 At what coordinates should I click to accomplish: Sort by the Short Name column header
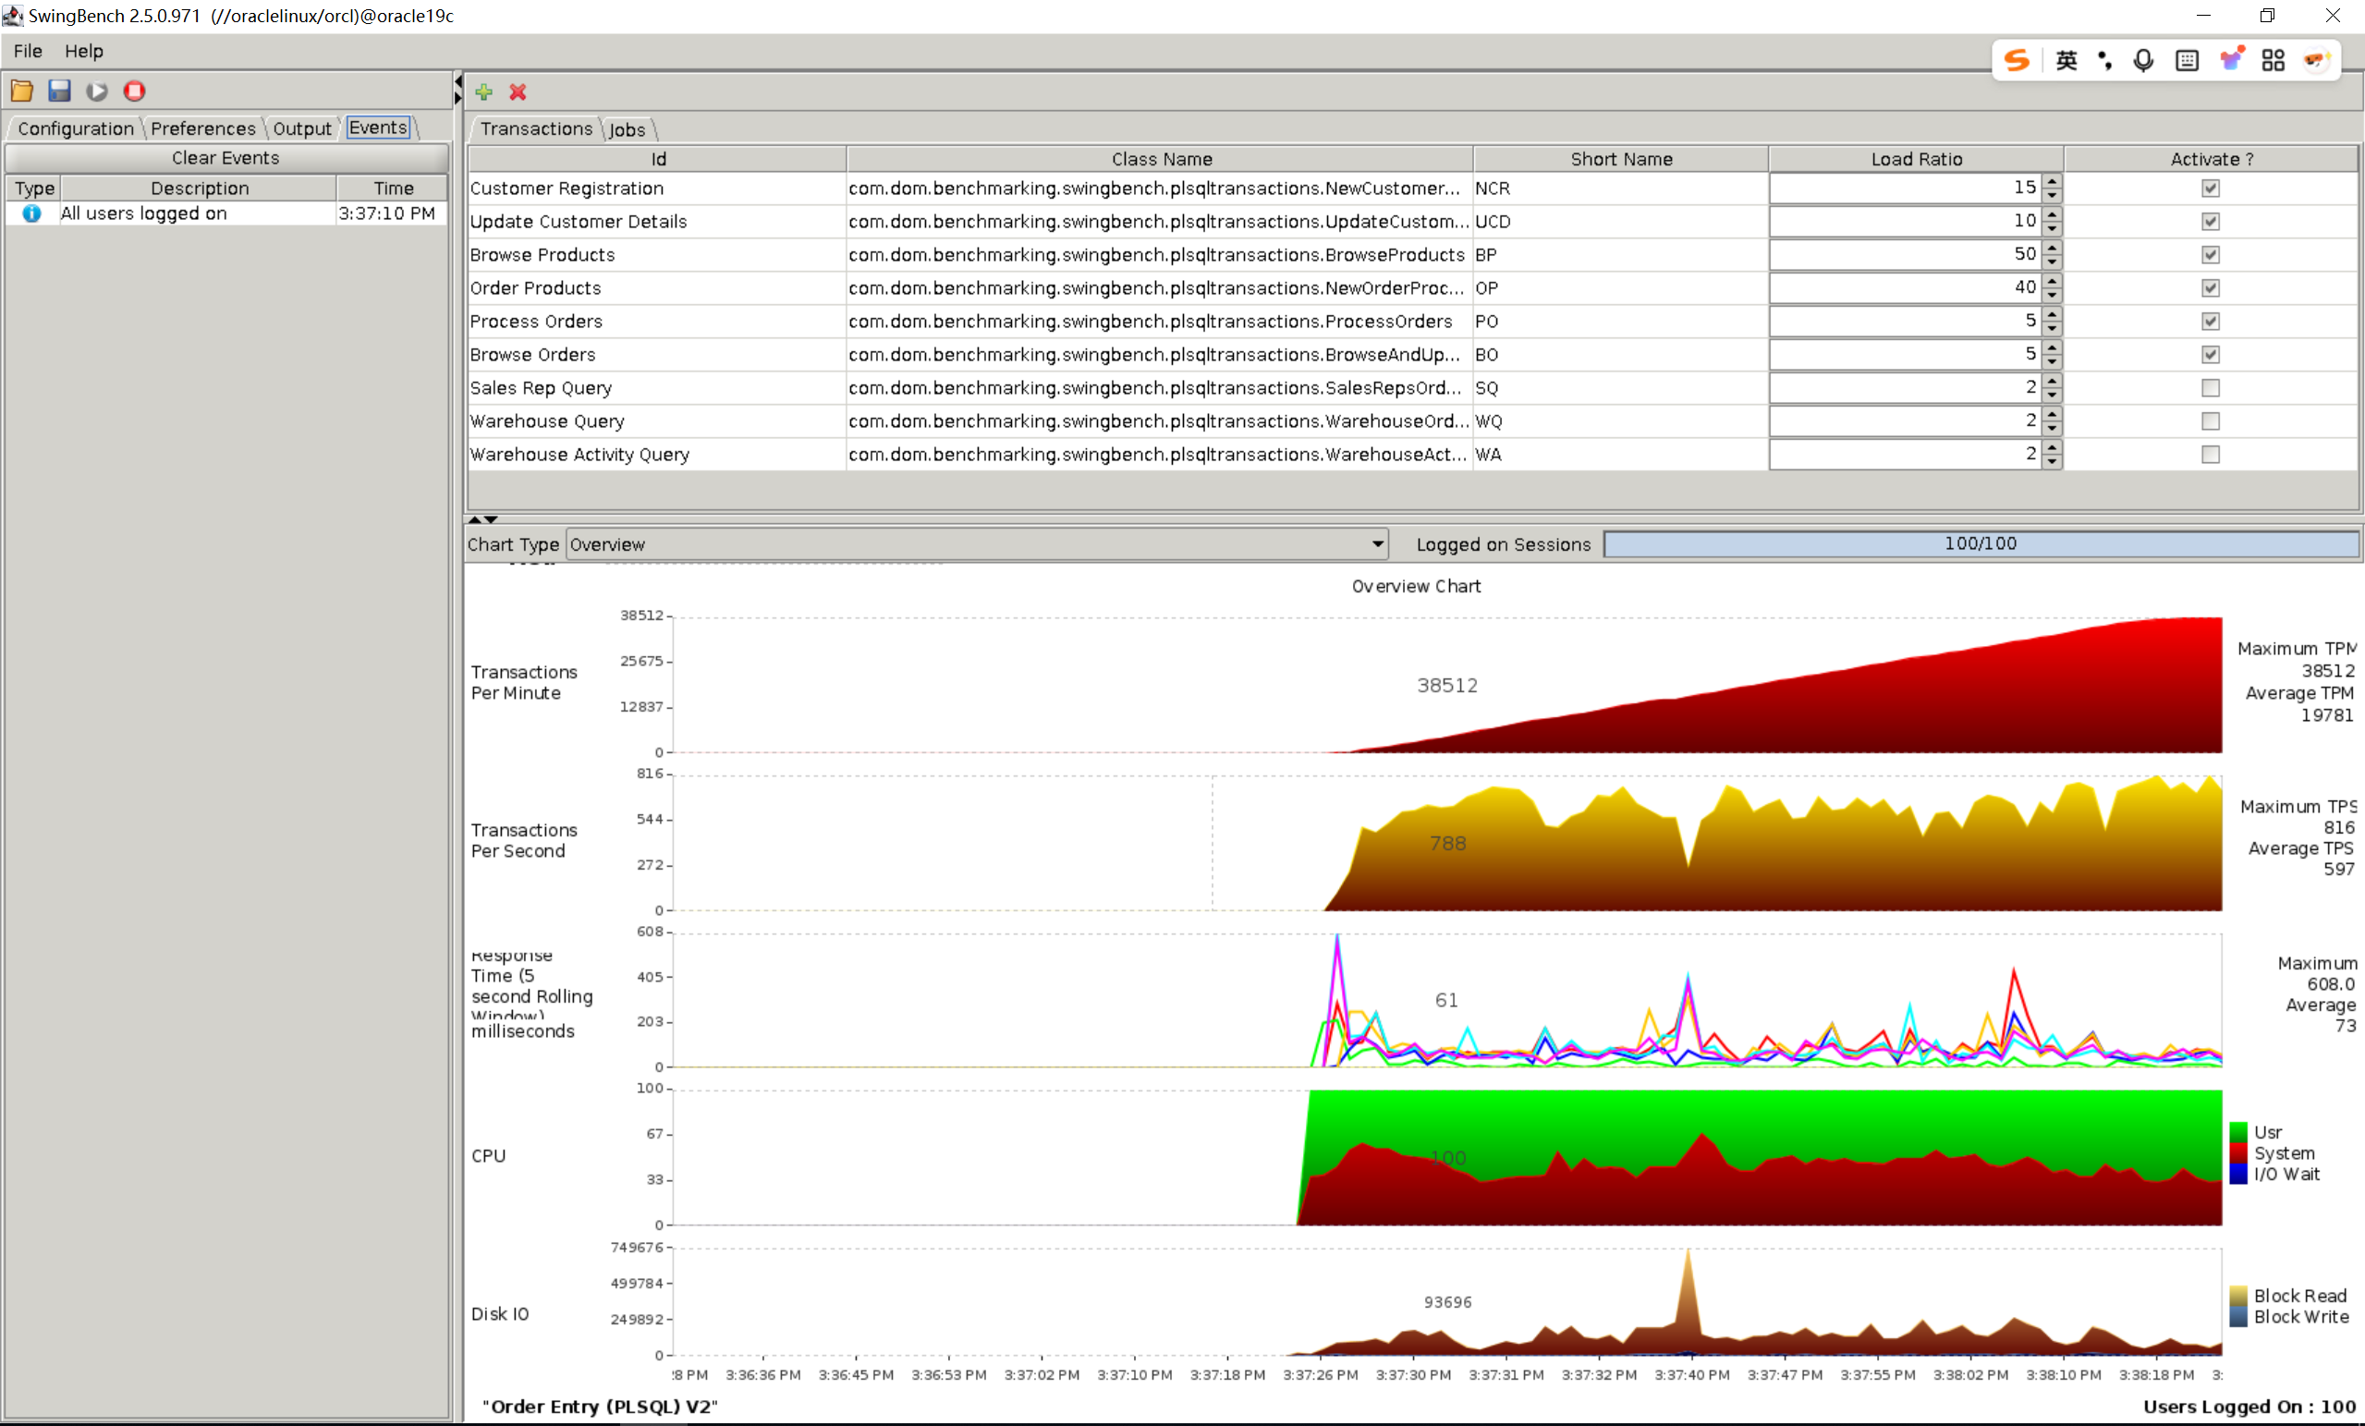pyautogui.click(x=1621, y=159)
